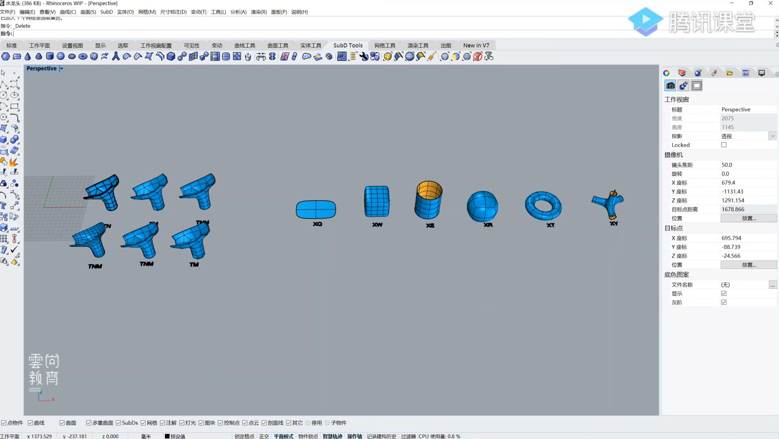
Task: Select the circle drawing tool
Action: click(x=4, y=95)
